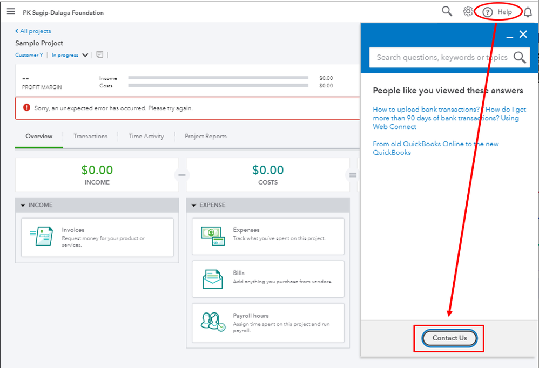Open the Invoices card
The image size is (539, 368).
click(x=97, y=237)
